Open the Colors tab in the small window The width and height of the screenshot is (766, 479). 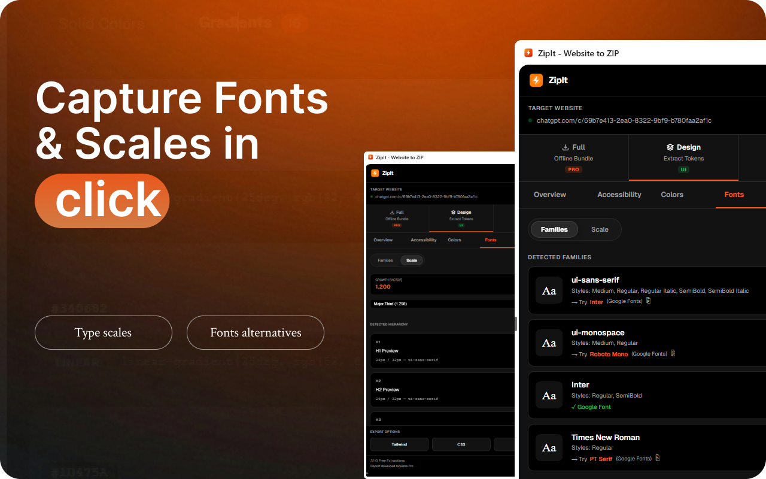coord(454,240)
